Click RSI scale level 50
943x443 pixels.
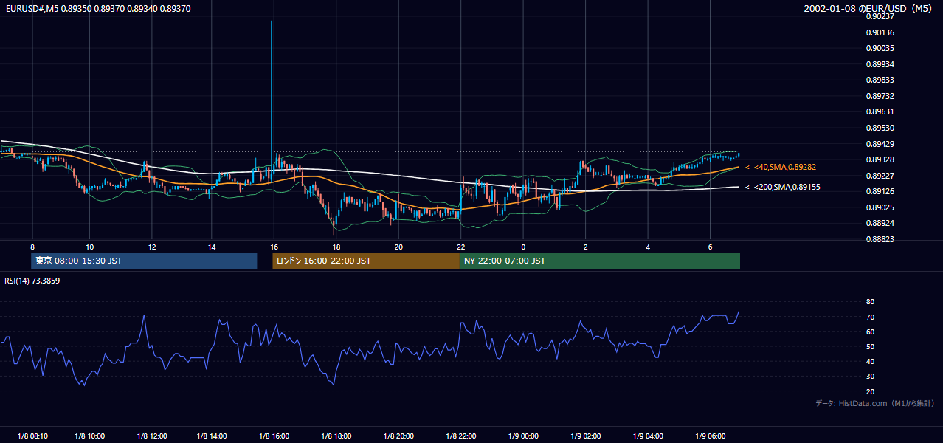[870, 346]
